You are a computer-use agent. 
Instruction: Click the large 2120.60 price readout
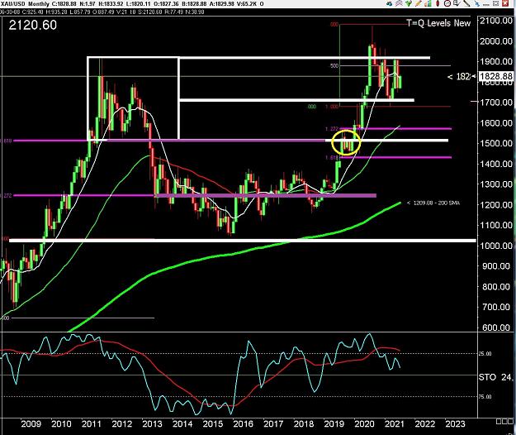coord(32,25)
